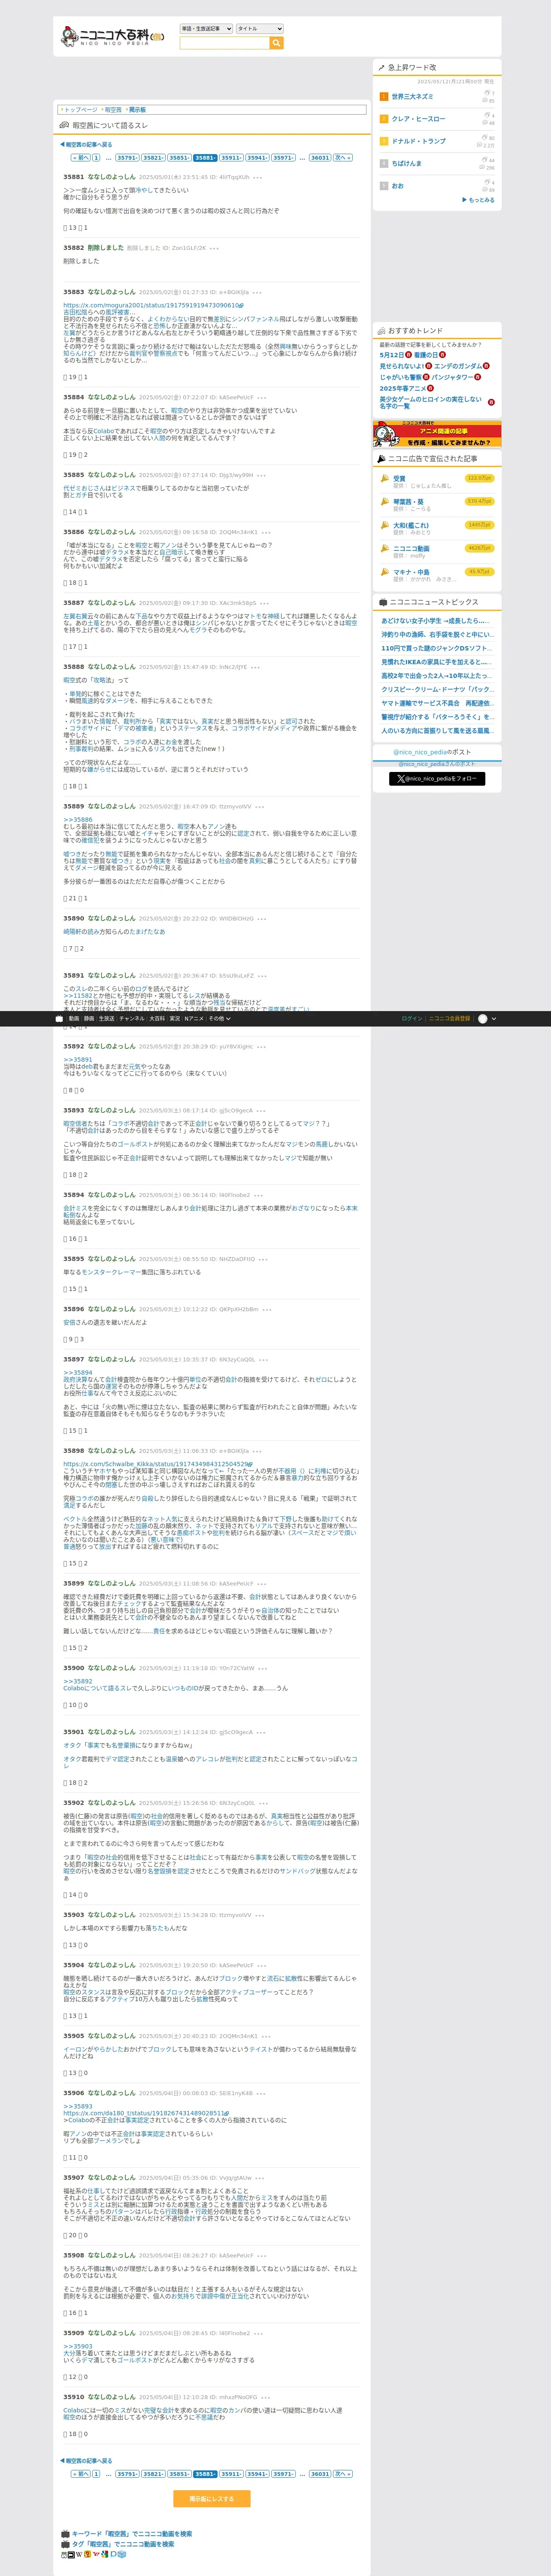The image size is (551, 2576).
Task: Open もっとみる under trending words
Action: pos(479,200)
